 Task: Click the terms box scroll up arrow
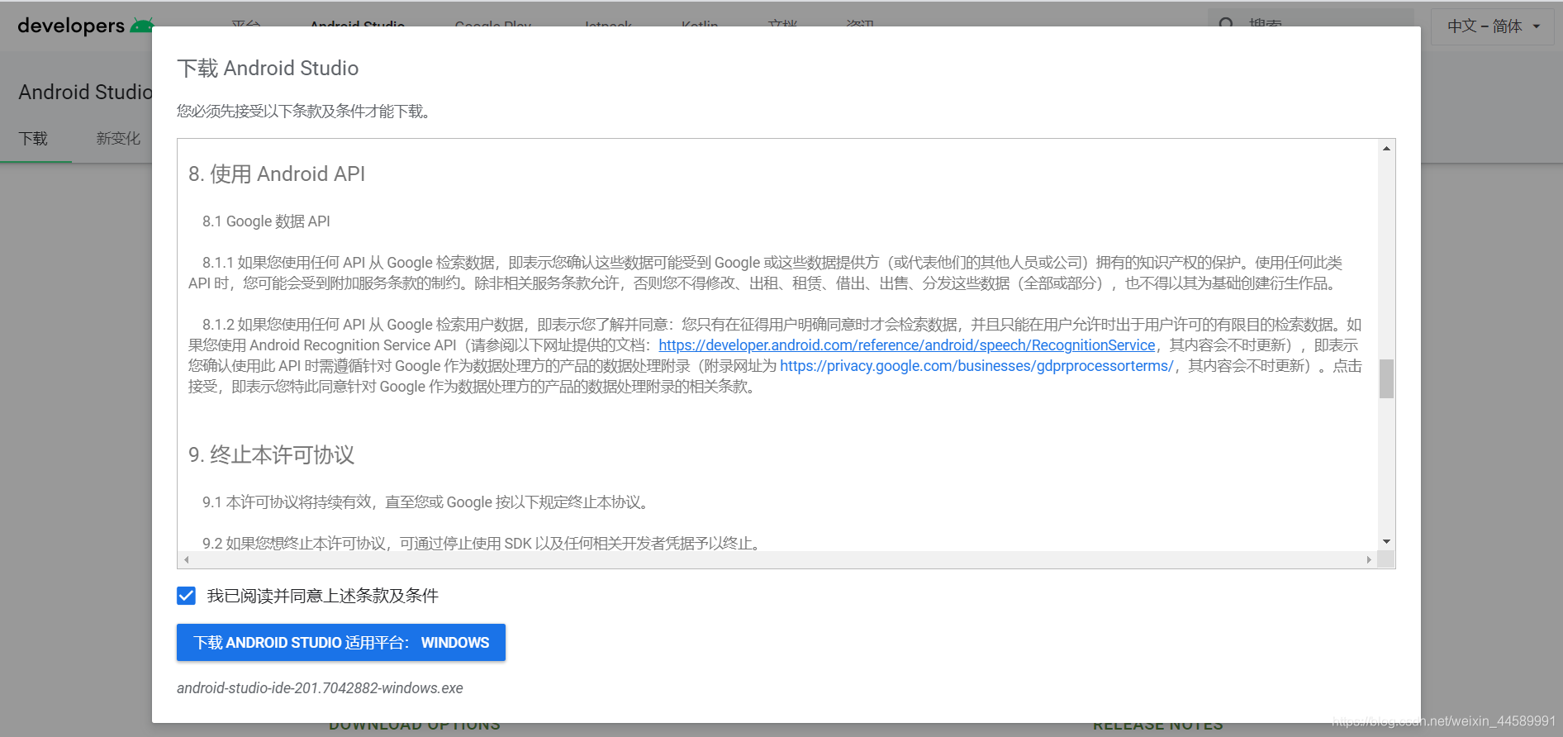pyautogui.click(x=1386, y=149)
